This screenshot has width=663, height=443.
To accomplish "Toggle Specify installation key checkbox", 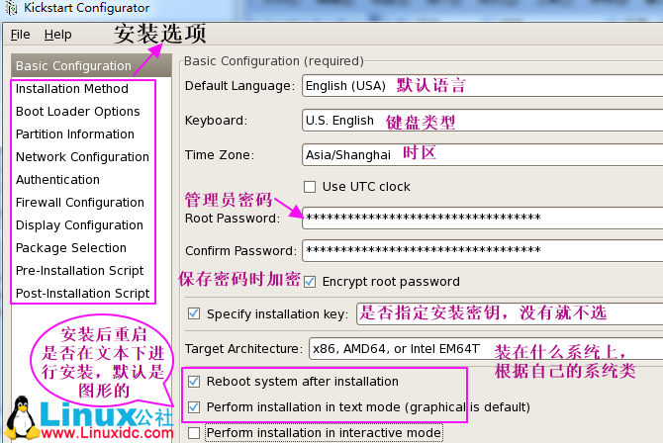I will [x=194, y=313].
